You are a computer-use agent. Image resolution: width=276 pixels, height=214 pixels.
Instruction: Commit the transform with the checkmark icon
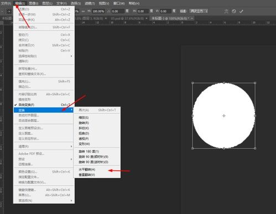[241, 11]
